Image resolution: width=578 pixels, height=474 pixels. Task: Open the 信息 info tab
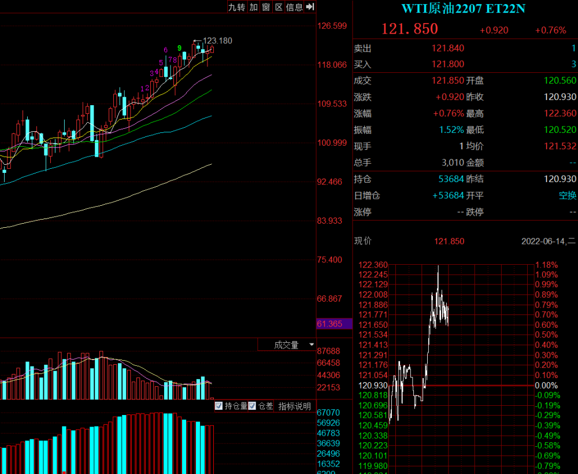point(294,7)
